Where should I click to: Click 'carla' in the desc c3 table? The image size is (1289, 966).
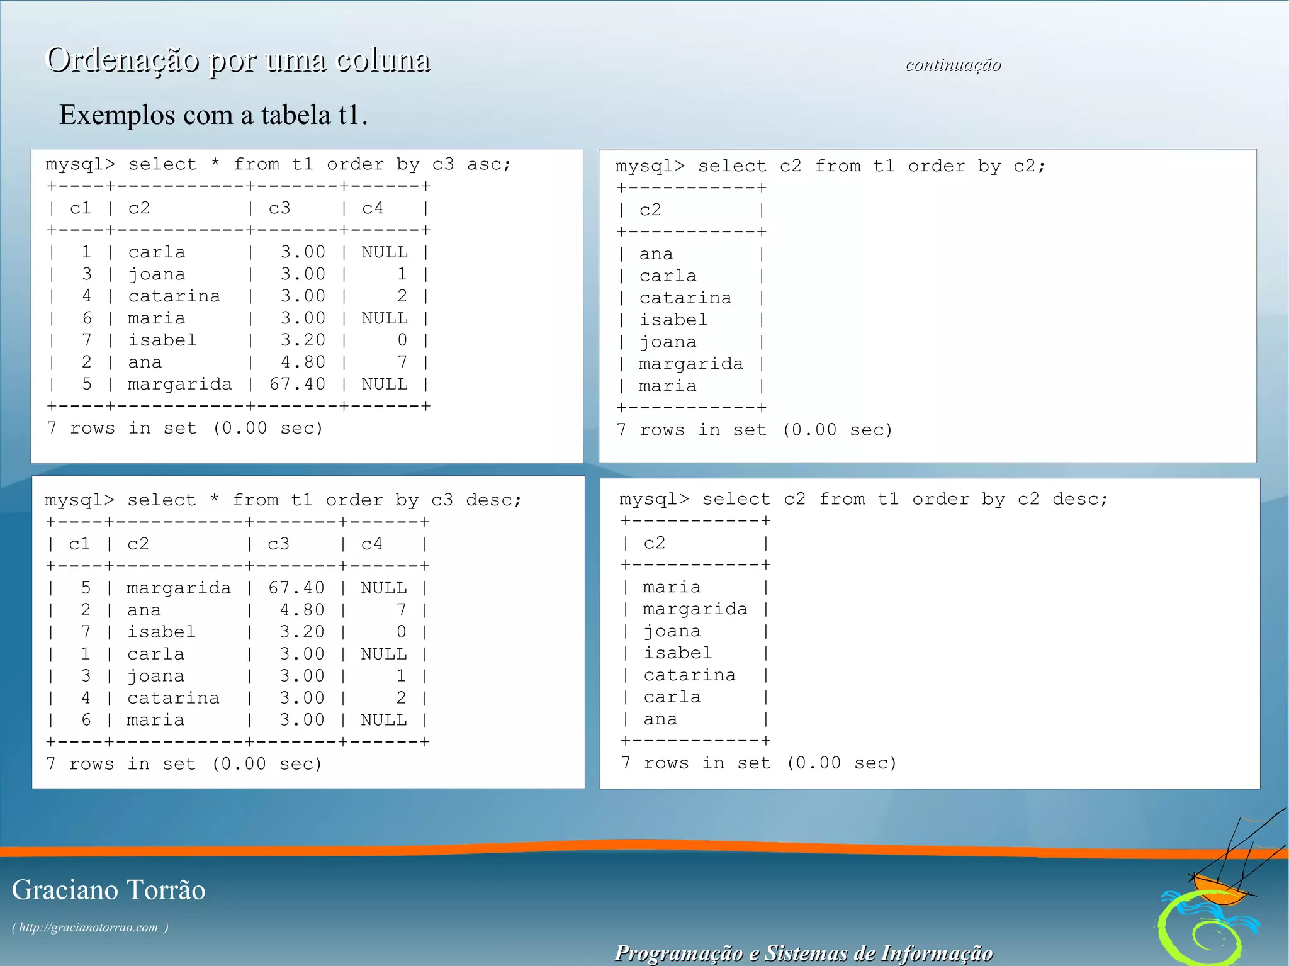155,654
